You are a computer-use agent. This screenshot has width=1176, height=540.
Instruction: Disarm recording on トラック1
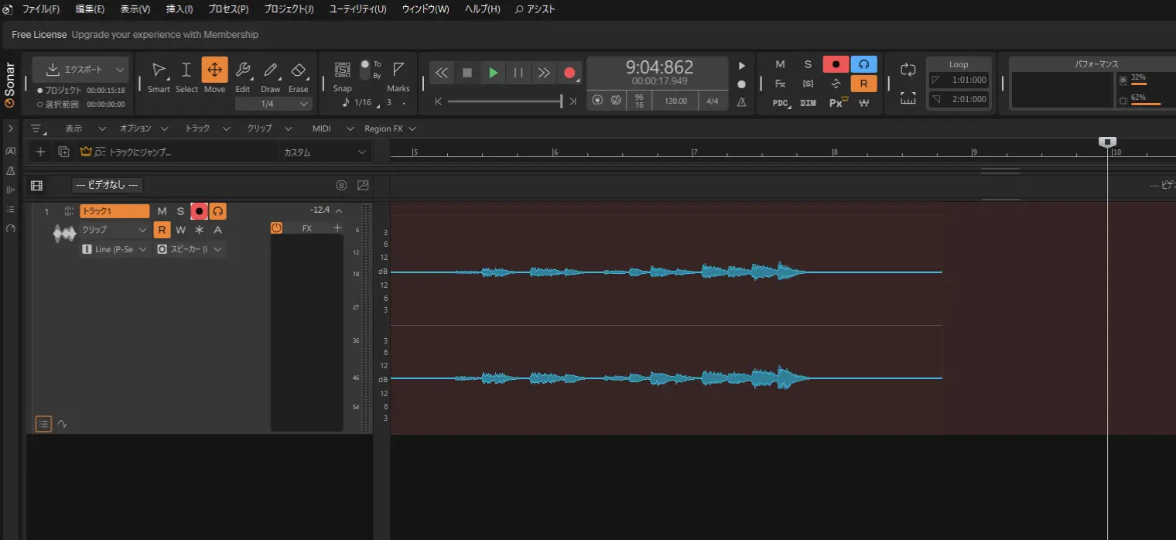pyautogui.click(x=200, y=210)
